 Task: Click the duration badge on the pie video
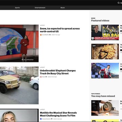(x=94, y=46)
